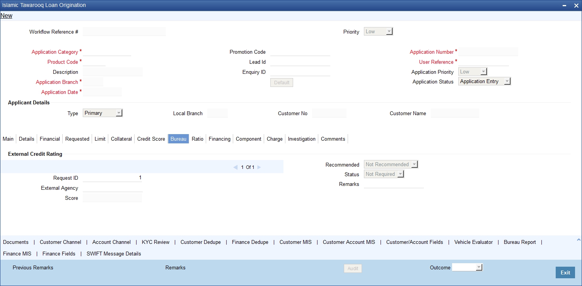Click the Customer No field
This screenshot has width=582, height=286.
329,113
